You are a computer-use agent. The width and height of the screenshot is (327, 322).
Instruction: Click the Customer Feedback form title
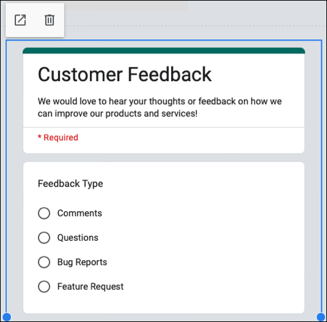[x=125, y=74]
